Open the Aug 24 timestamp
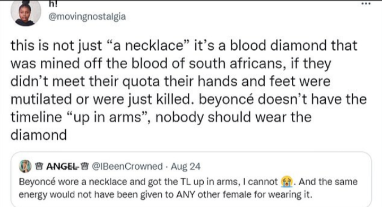 point(186,167)
